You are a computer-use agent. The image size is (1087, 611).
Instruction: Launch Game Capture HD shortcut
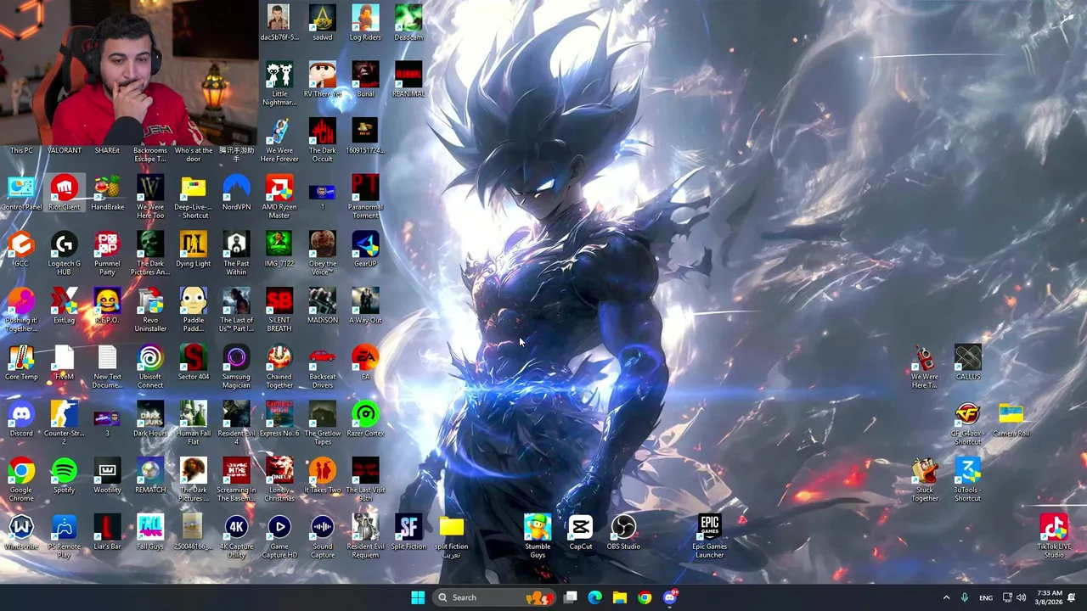pos(279,537)
